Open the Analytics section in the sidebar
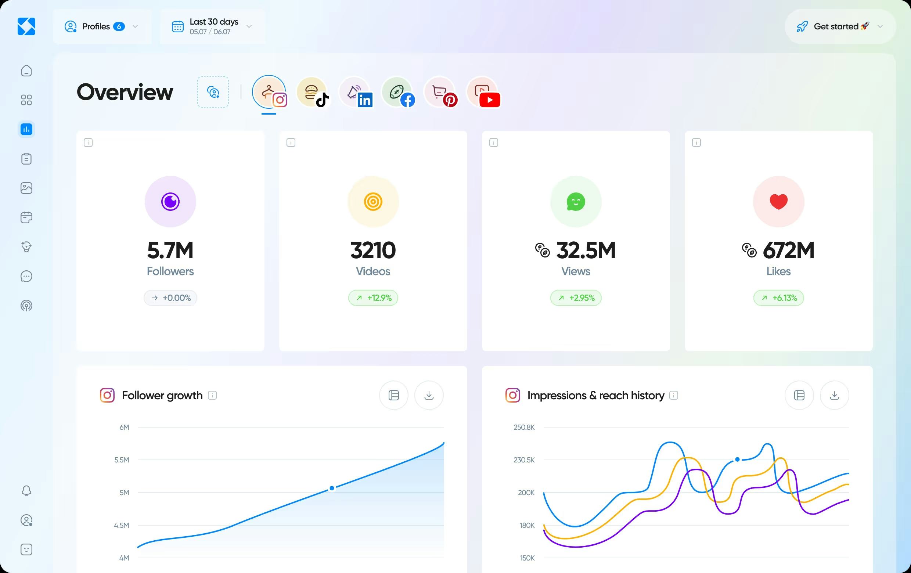The height and width of the screenshot is (573, 911). pyautogui.click(x=26, y=129)
